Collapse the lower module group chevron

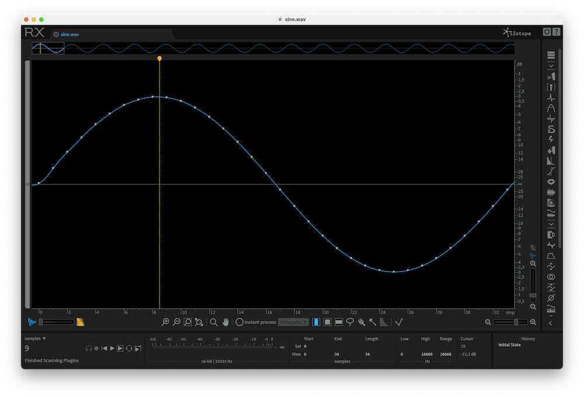(551, 224)
